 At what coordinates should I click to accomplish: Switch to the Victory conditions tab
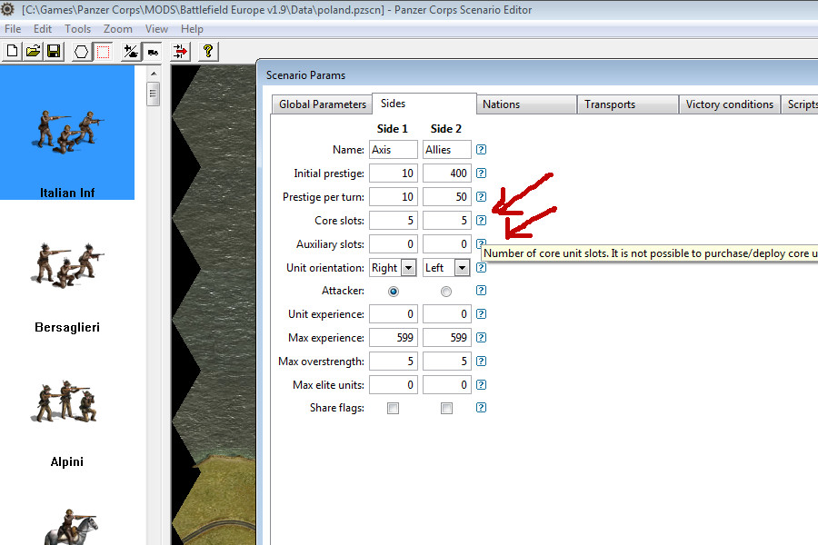729,104
